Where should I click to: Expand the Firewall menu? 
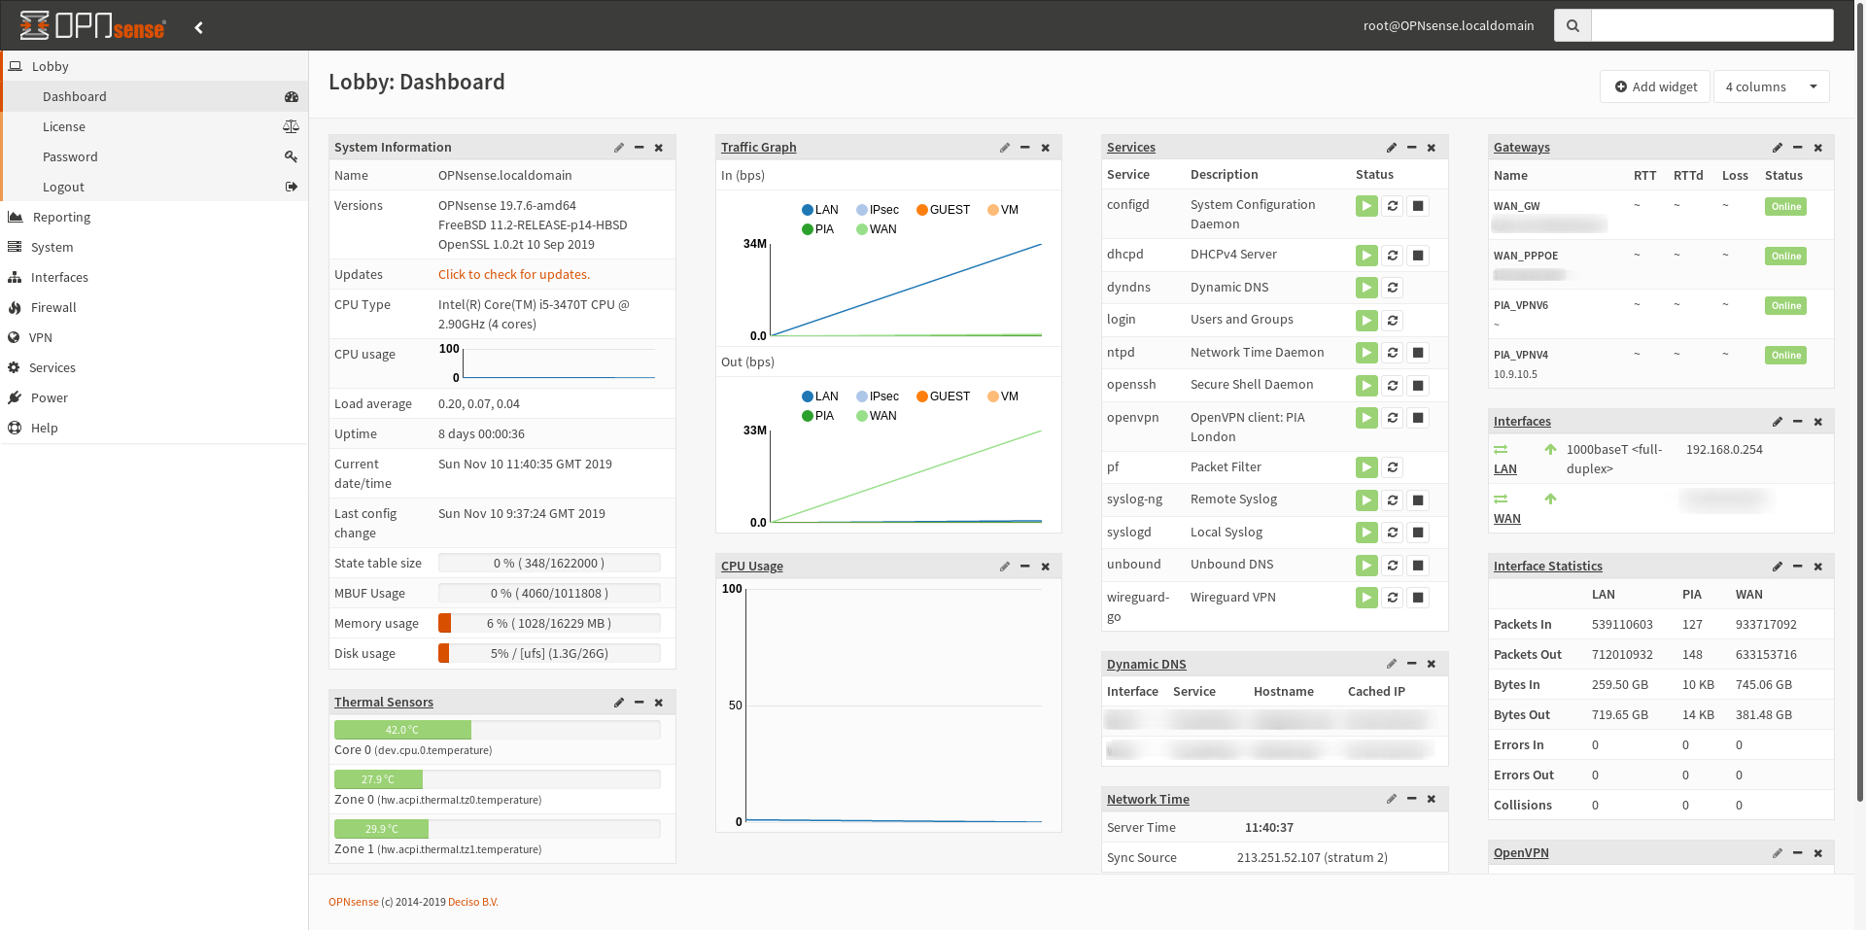click(155, 308)
